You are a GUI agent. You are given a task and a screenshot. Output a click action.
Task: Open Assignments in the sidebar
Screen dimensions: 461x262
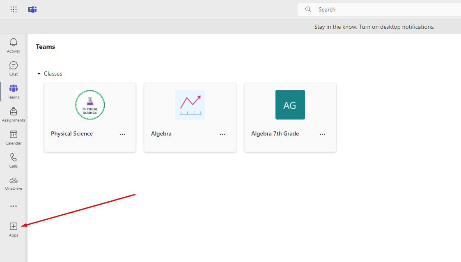click(x=14, y=115)
